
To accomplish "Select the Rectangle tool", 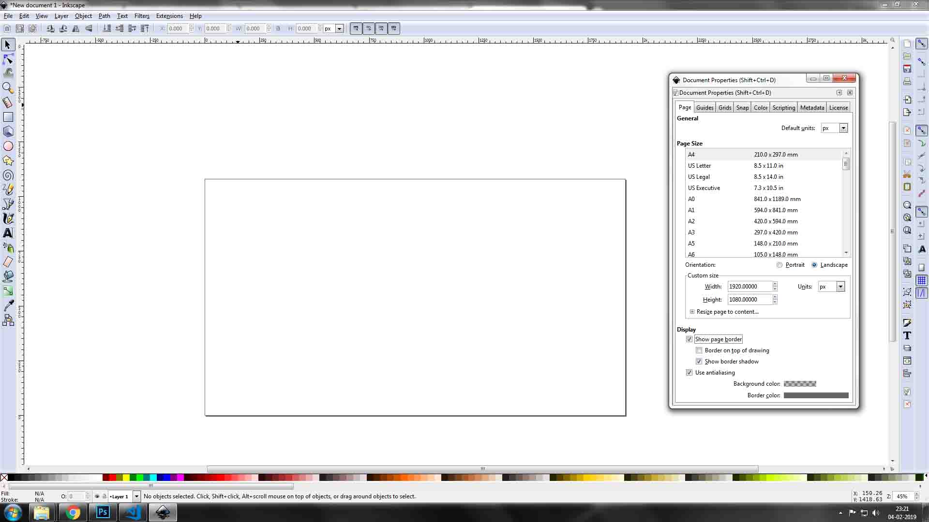I will [8, 117].
